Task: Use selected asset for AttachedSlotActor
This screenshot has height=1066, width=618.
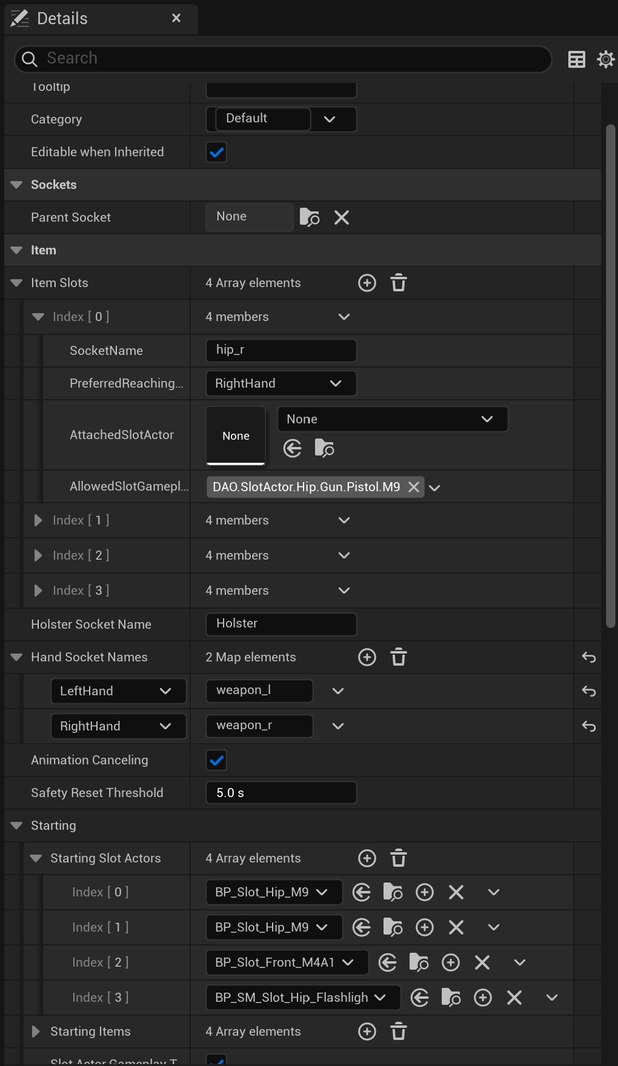Action: click(293, 448)
